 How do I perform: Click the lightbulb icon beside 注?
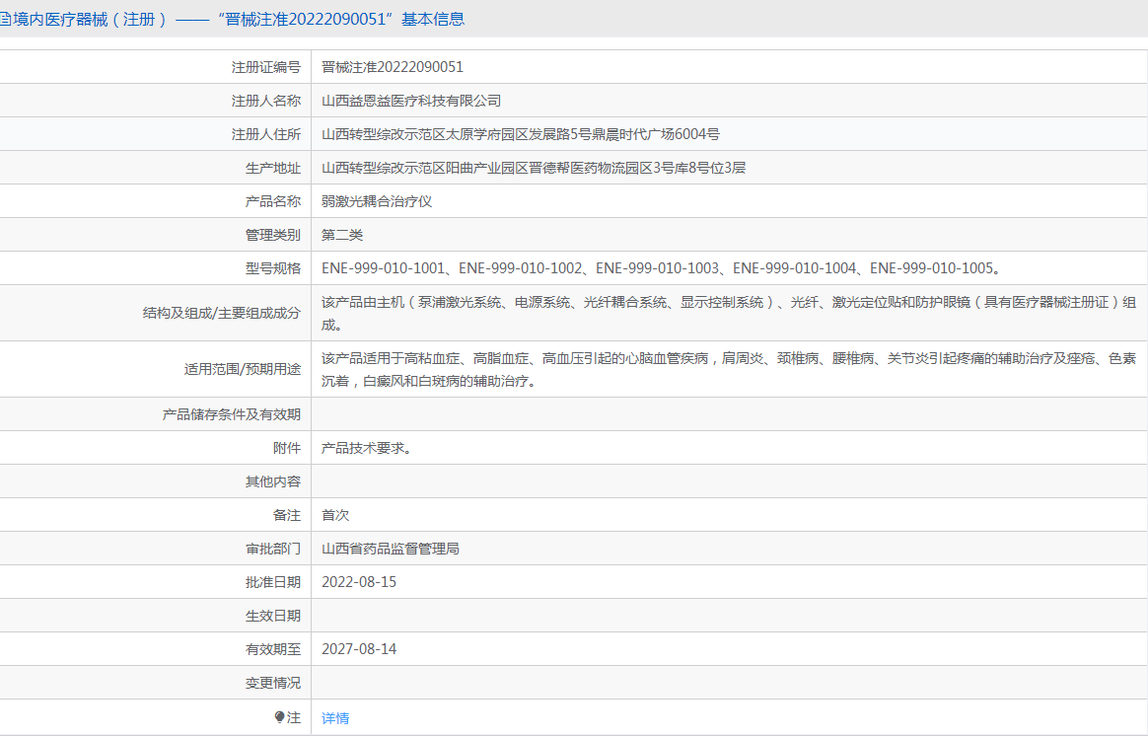tap(280, 716)
